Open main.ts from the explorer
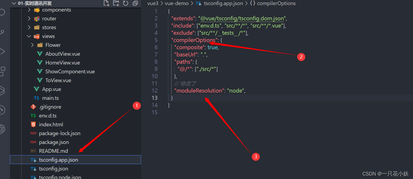 [50, 98]
